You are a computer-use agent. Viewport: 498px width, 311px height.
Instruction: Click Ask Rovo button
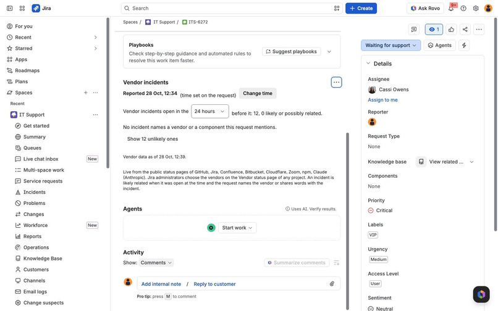425,8
